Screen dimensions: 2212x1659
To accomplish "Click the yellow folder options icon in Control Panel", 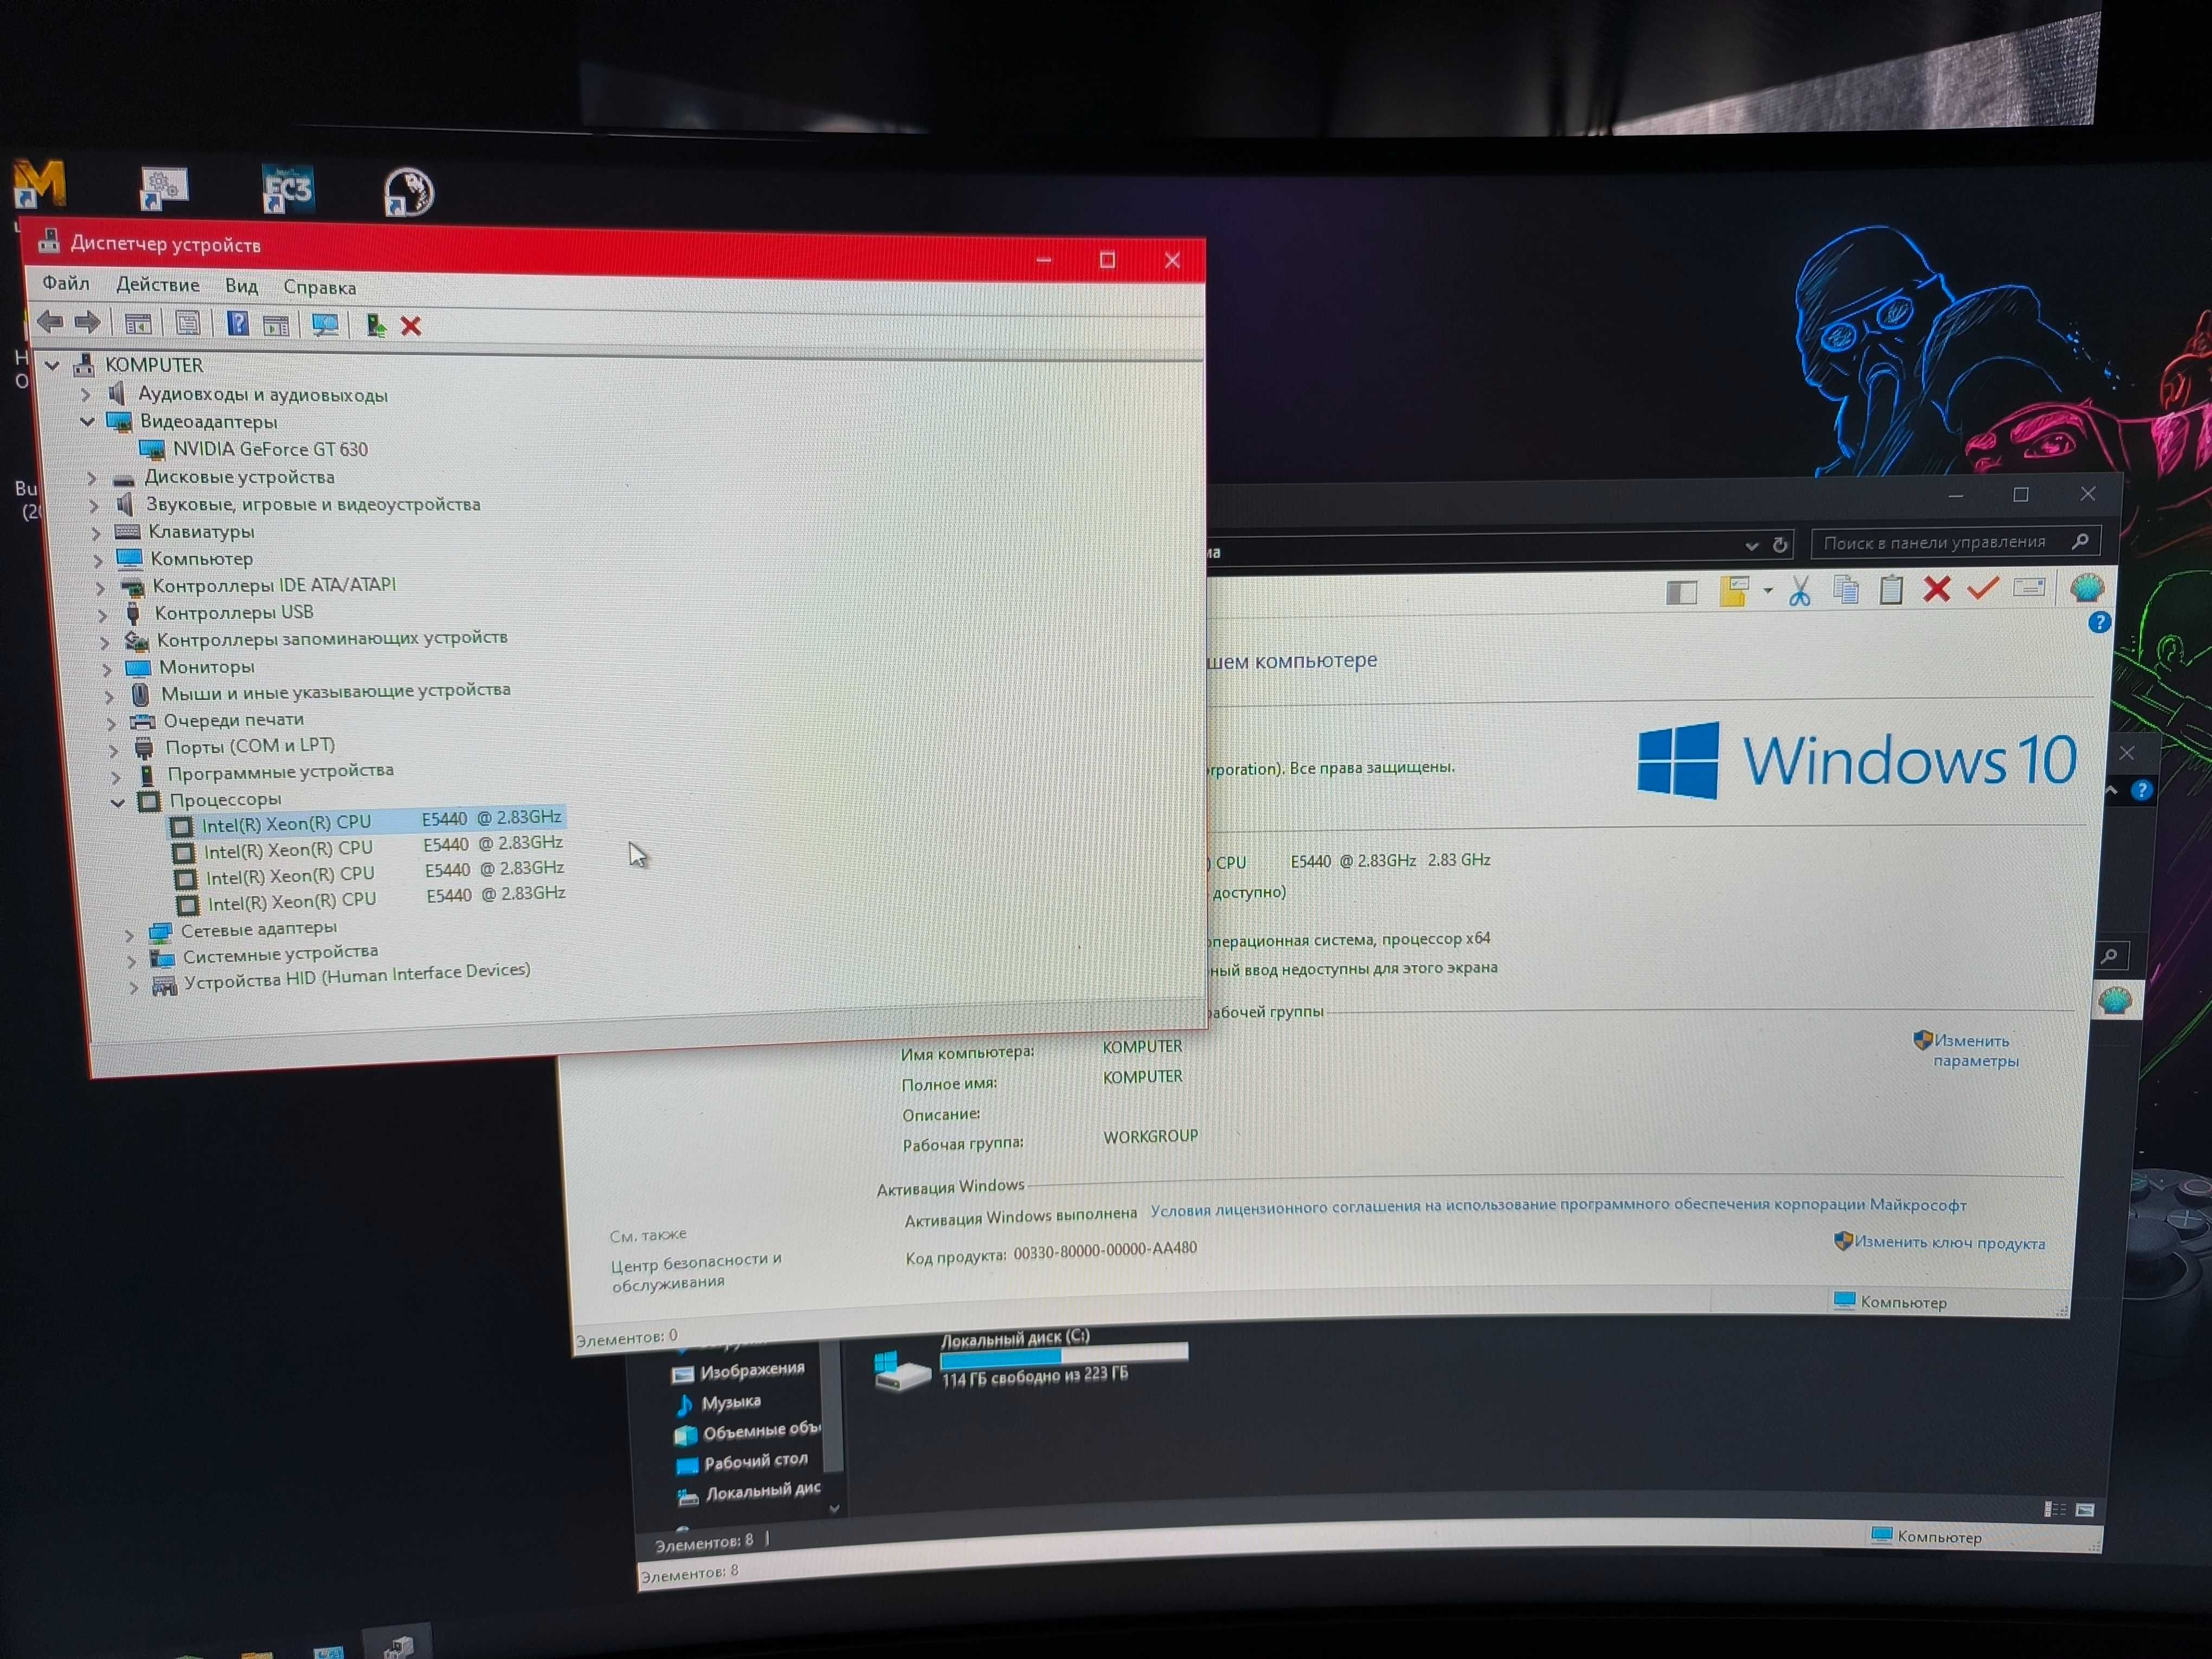I will (x=1734, y=591).
